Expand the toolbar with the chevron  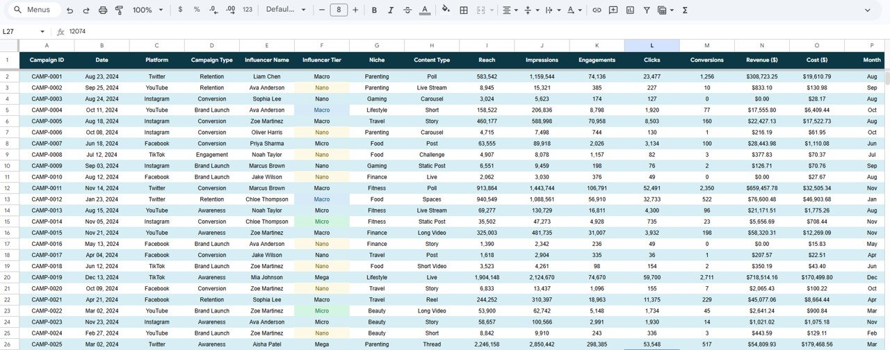click(867, 10)
